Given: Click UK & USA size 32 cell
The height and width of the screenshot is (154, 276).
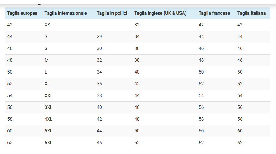Looking at the screenshot, I should [137, 25].
